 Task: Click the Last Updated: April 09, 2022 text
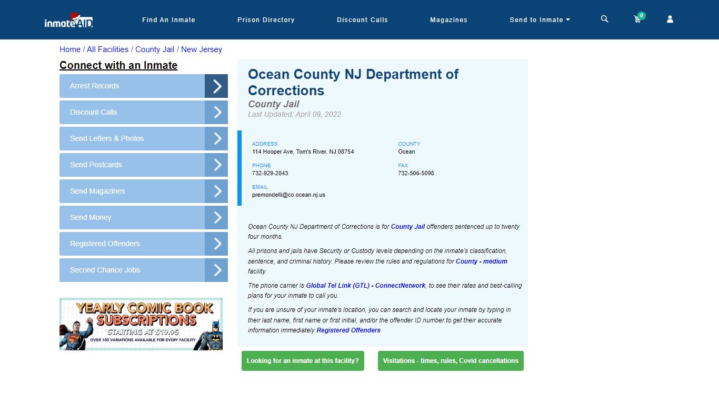tap(295, 114)
